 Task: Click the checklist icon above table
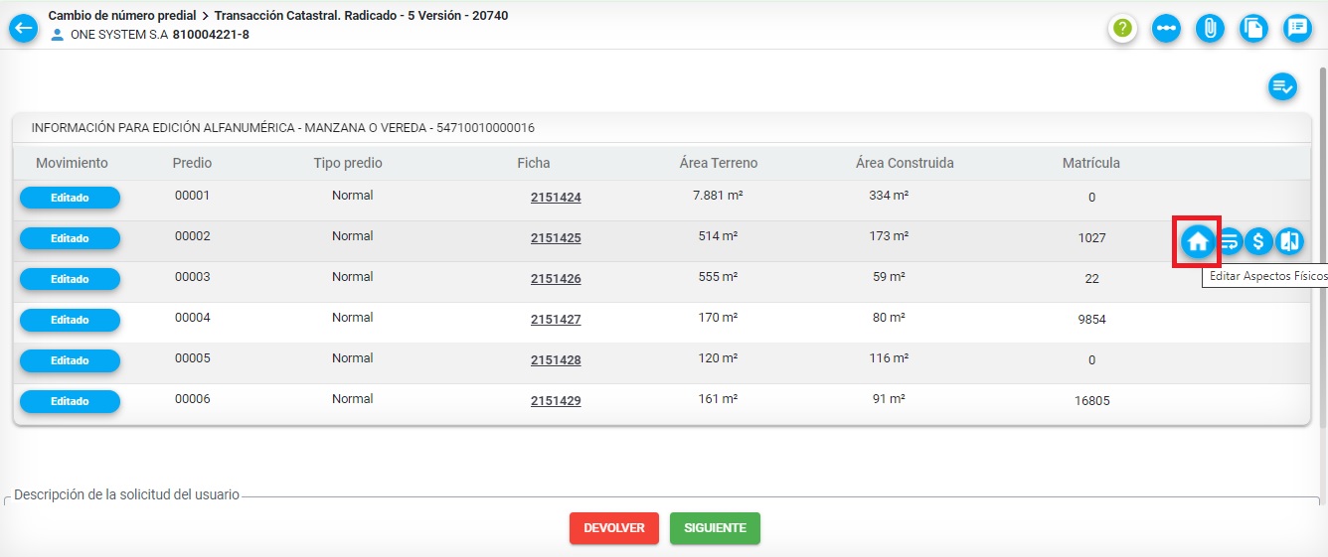point(1282,86)
